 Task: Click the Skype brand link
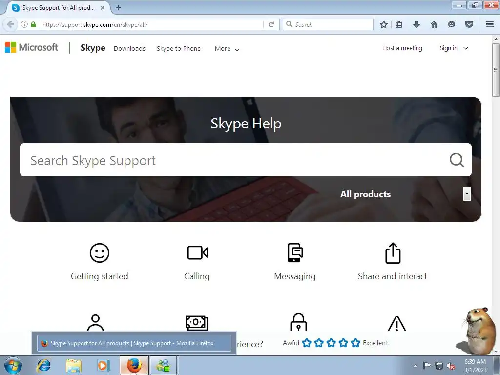coord(93,48)
